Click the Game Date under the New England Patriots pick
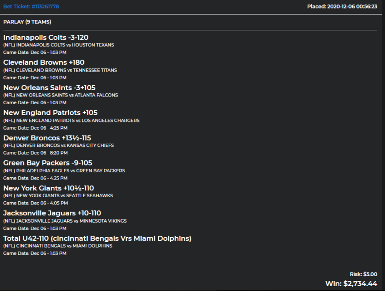Image resolution: width=385 pixels, height=291 pixels. tap(35, 128)
